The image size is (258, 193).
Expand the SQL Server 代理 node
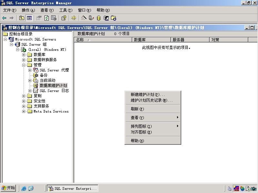[30, 70]
